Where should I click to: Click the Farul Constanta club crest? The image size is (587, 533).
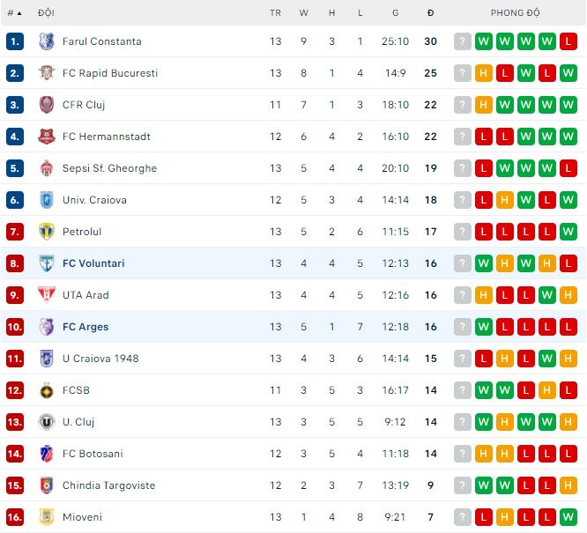pyautogui.click(x=47, y=41)
